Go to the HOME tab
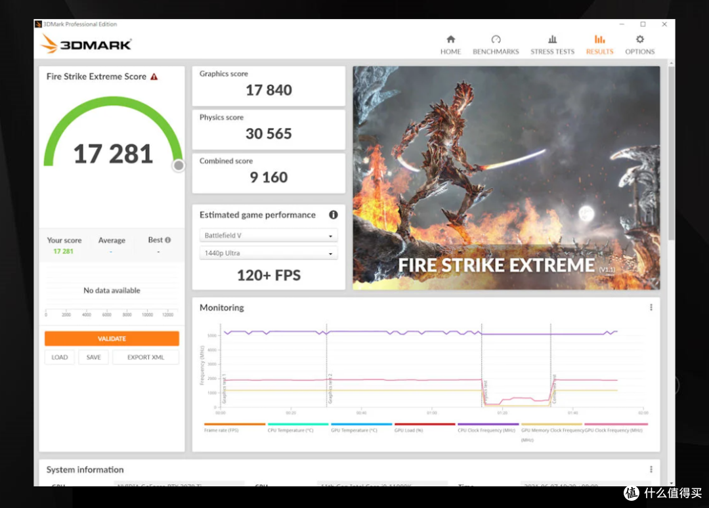The image size is (709, 508). tap(450, 45)
